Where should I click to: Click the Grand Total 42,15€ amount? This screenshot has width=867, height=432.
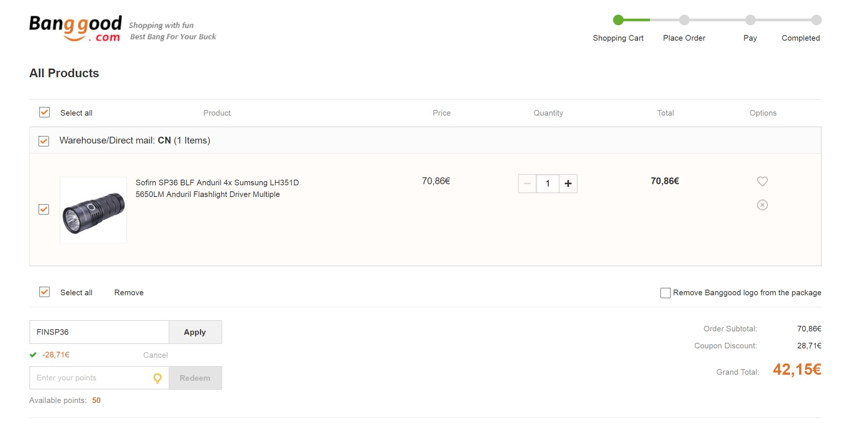797,369
